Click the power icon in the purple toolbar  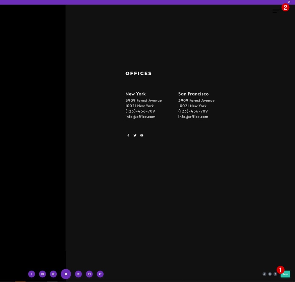coord(42,274)
